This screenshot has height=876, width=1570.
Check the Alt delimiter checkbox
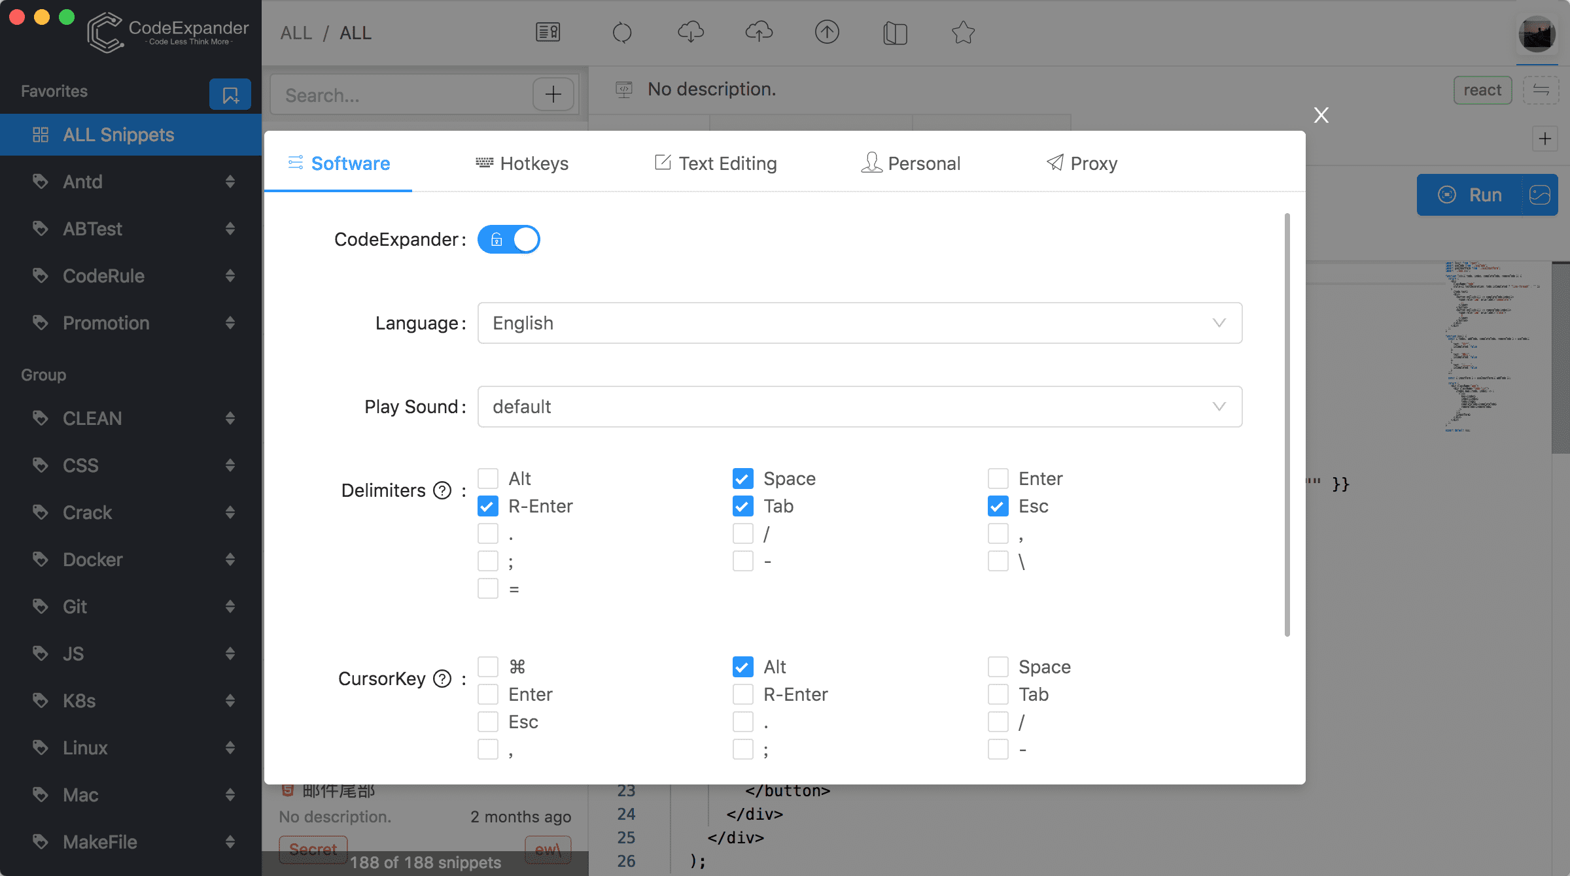(488, 479)
